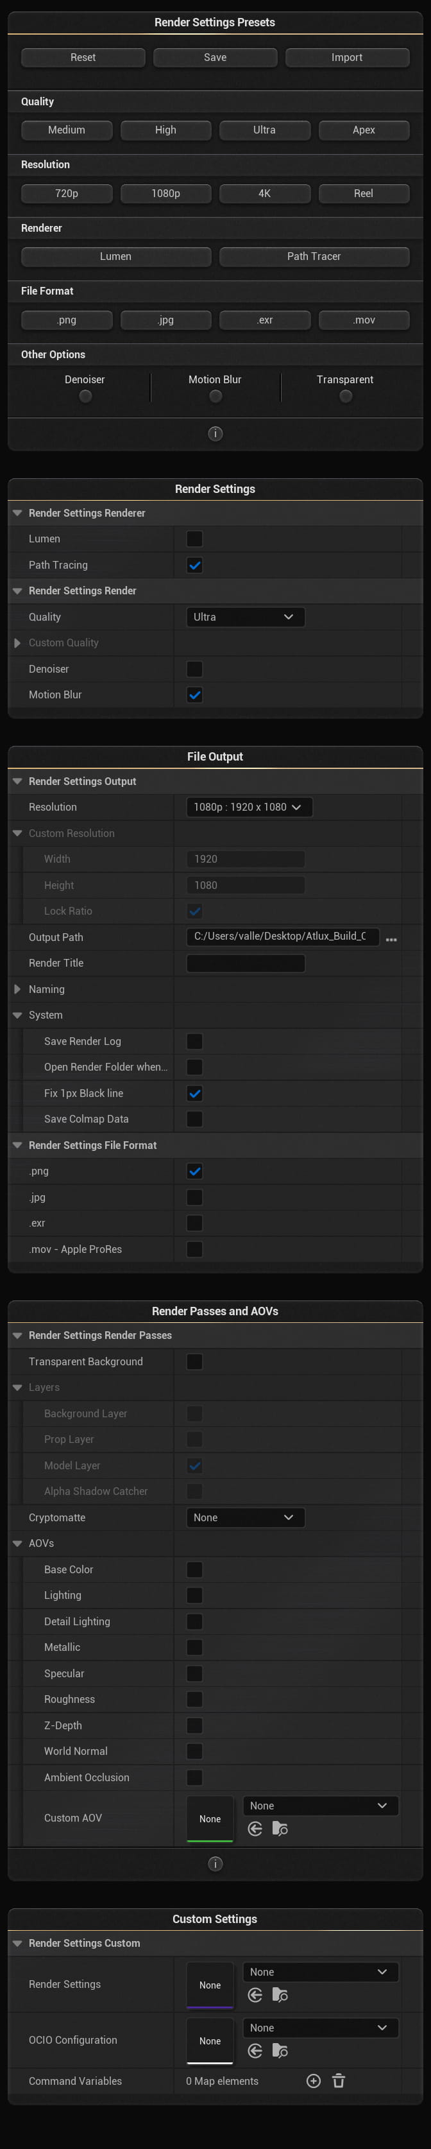Add a new Command Variables map element
Image resolution: width=431 pixels, height=2149 pixels.
[314, 2080]
